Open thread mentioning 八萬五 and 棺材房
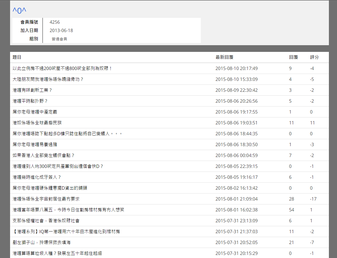Screen dimensions: 337x258 pyautogui.click(x=69, y=210)
